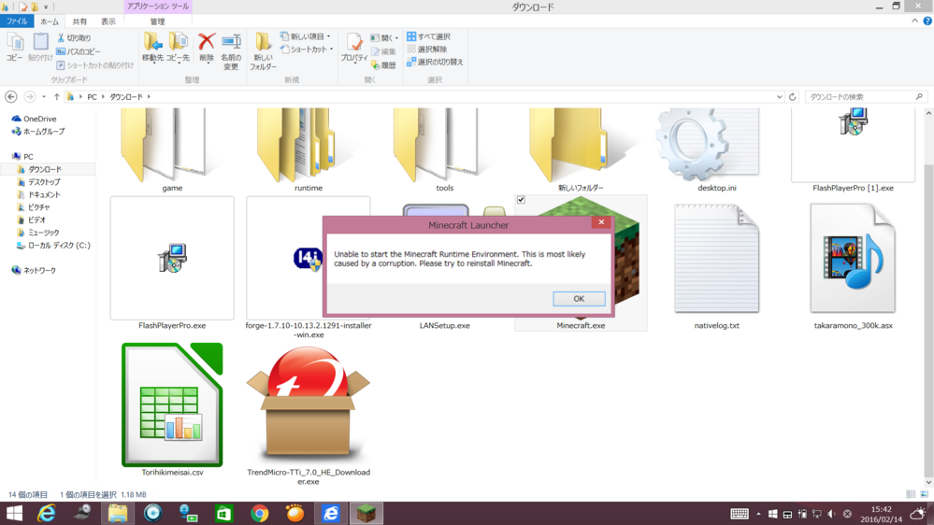The image size is (934, 525).
Task: Click the Application Tools (アプリケーション ツール) tab
Action: coord(157,7)
